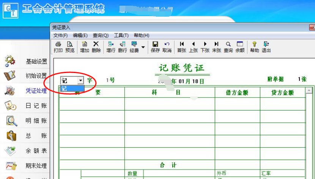Insert a row with 增行

(111, 47)
